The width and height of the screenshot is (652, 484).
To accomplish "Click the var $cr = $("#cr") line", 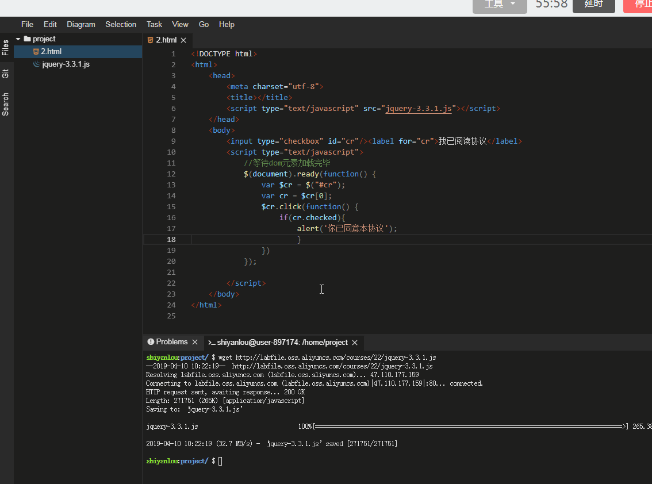I will (x=303, y=185).
